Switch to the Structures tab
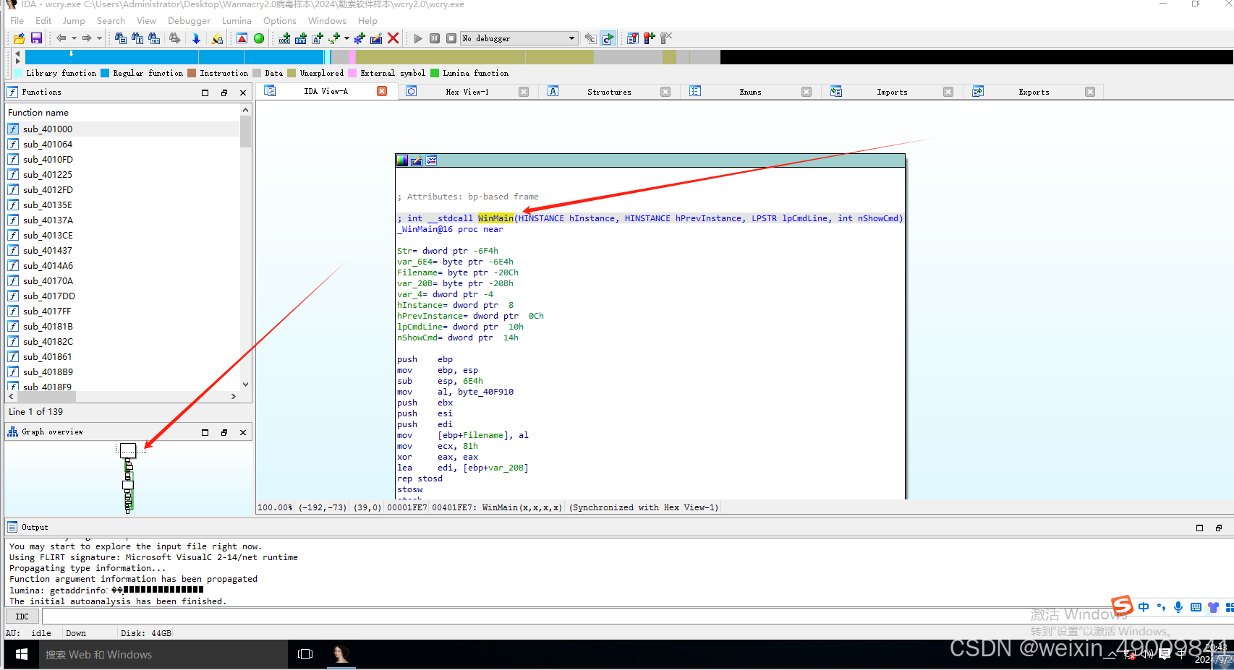This screenshot has width=1234, height=670. pos(609,92)
